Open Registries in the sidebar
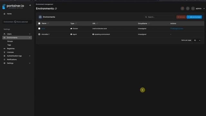 [x=11, y=49]
